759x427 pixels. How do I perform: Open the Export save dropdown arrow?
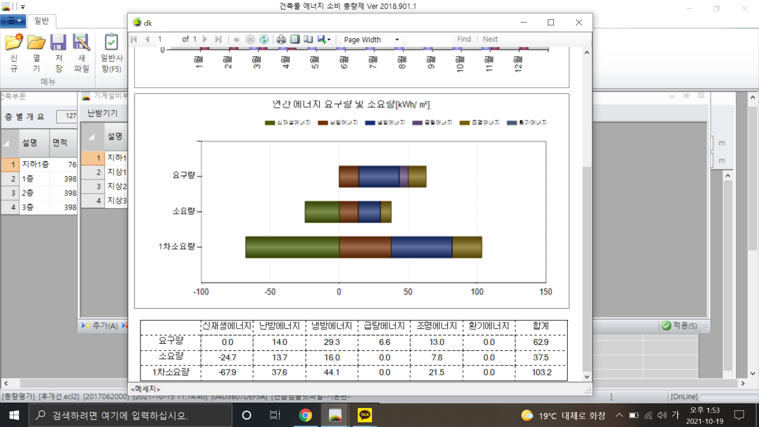coord(329,40)
